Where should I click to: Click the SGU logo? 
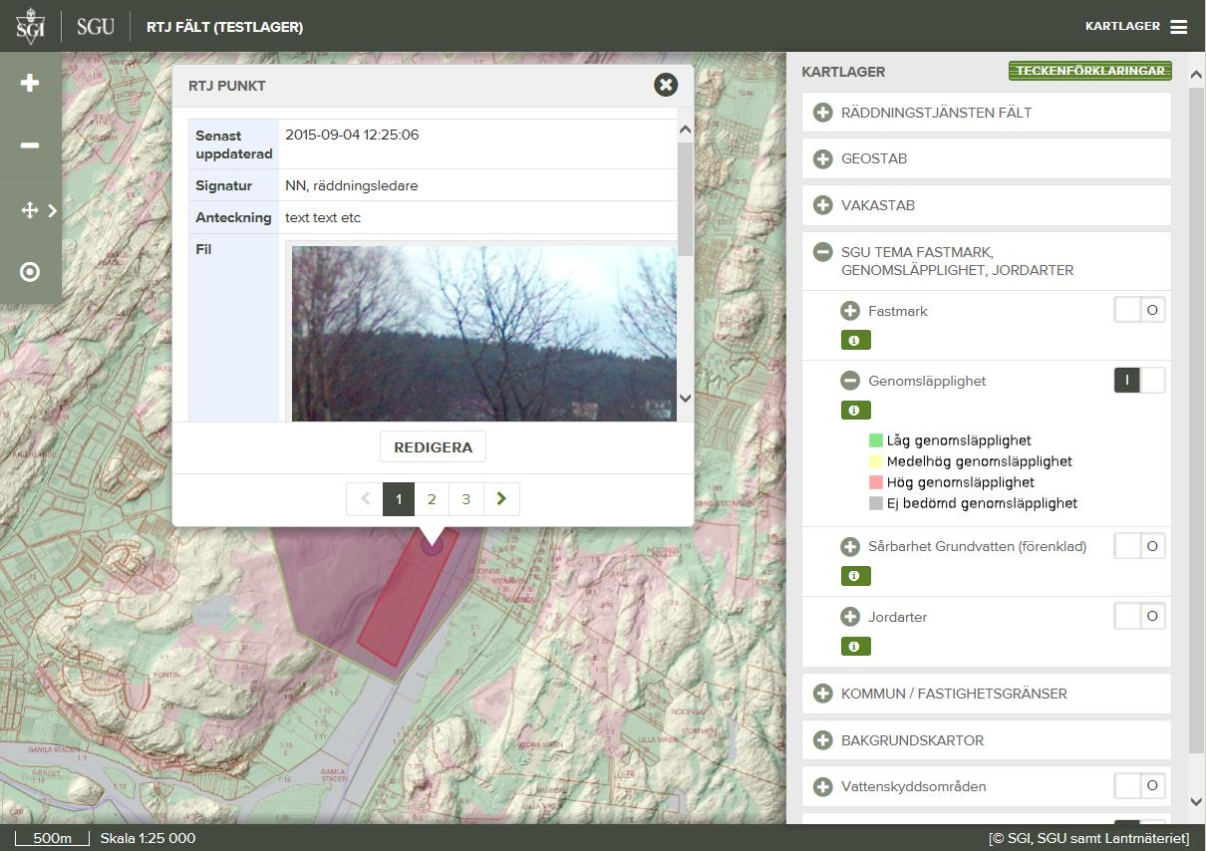(96, 27)
